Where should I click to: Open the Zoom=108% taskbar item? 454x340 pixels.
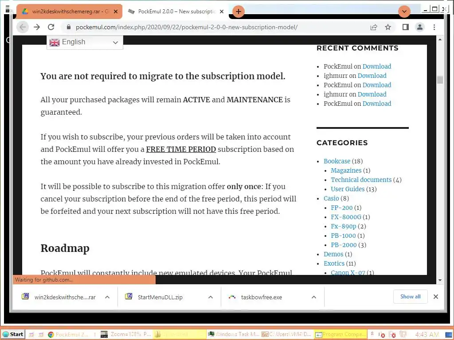pos(126,334)
